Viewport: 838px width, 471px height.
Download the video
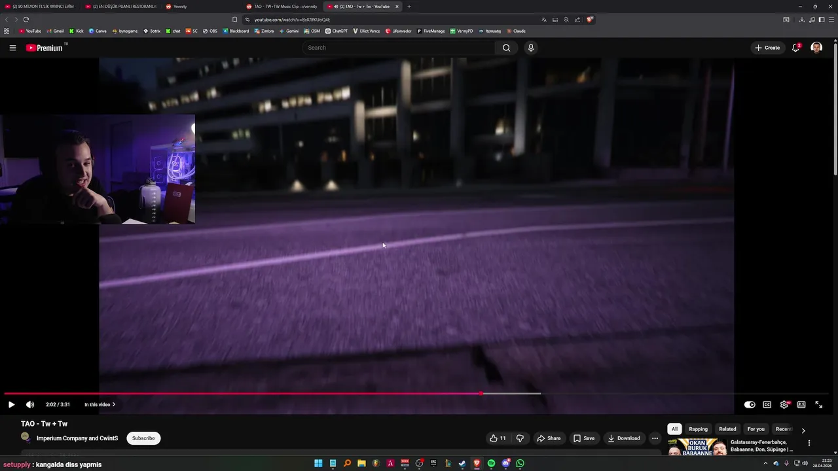pos(624,438)
